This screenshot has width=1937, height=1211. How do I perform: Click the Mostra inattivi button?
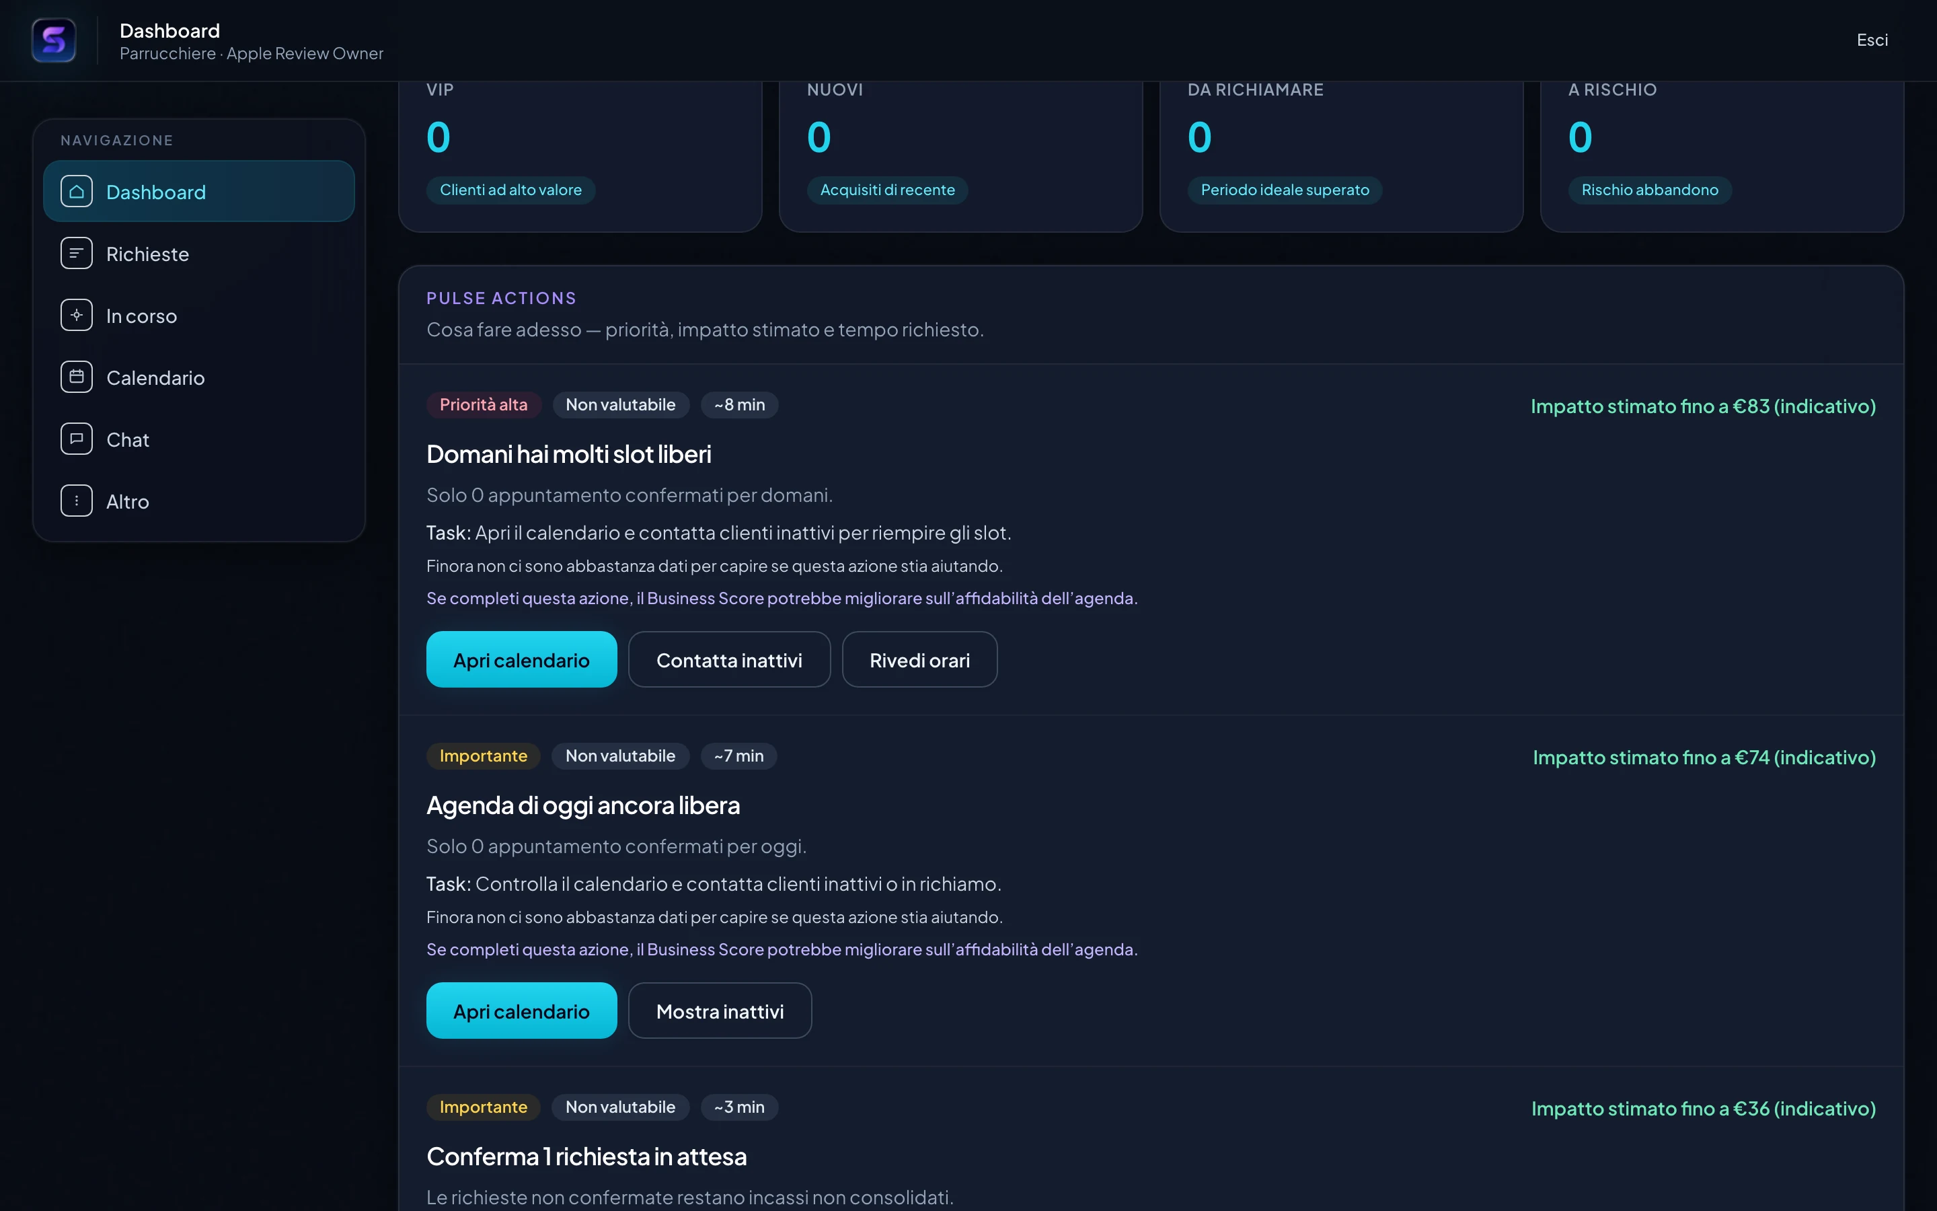tap(720, 1011)
